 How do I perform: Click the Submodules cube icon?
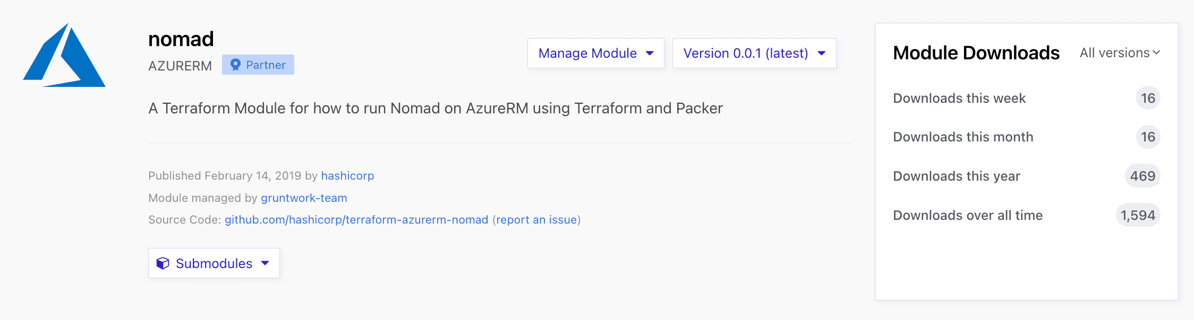(x=163, y=263)
